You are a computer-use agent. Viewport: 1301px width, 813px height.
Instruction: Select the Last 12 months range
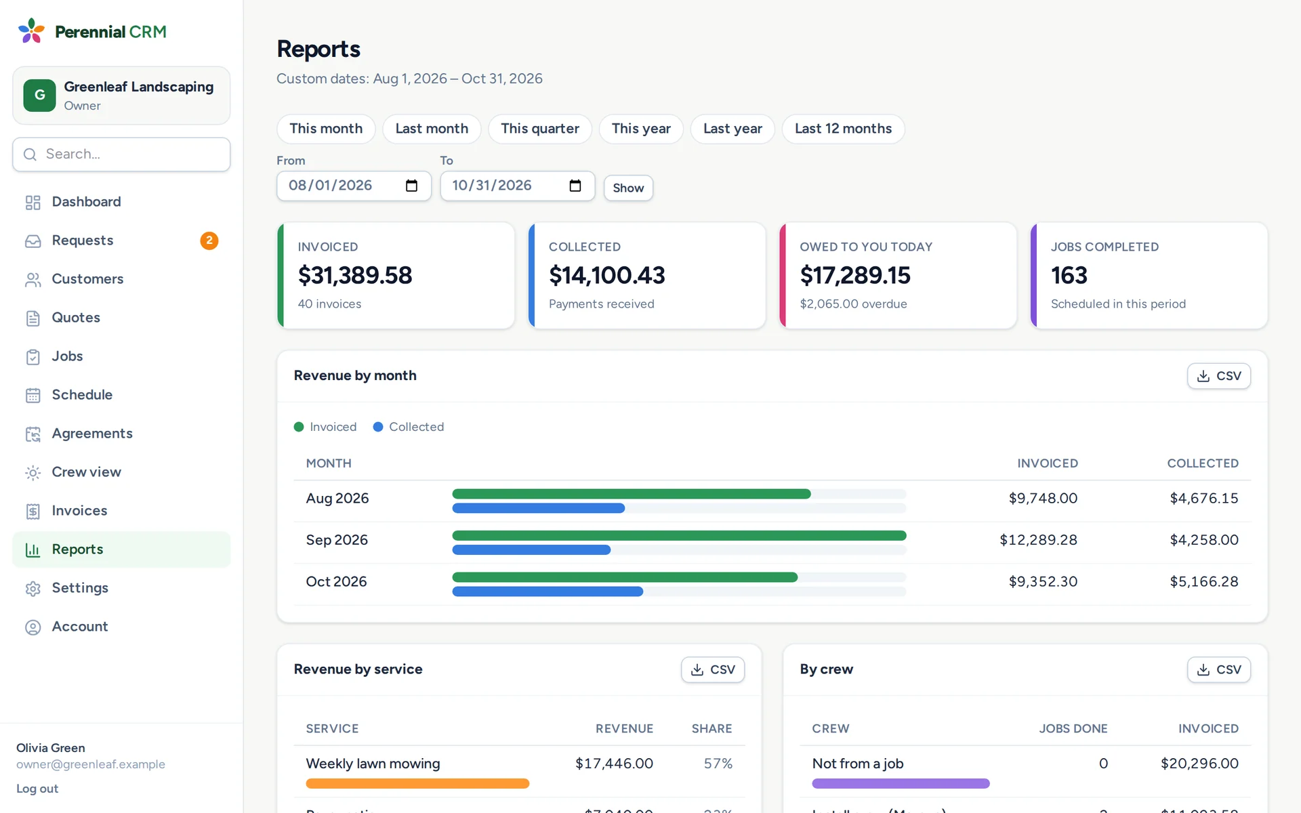point(843,129)
